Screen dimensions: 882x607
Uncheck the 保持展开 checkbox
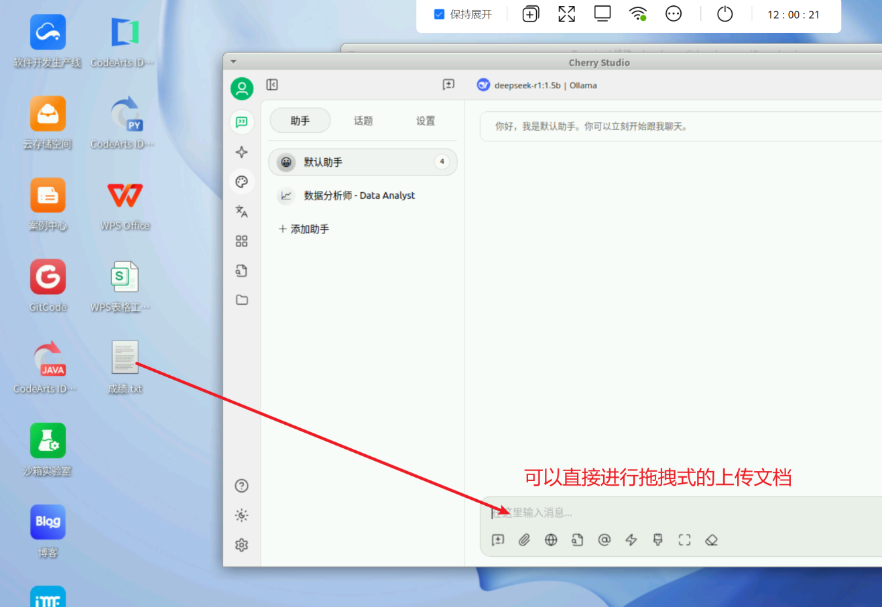click(x=440, y=14)
